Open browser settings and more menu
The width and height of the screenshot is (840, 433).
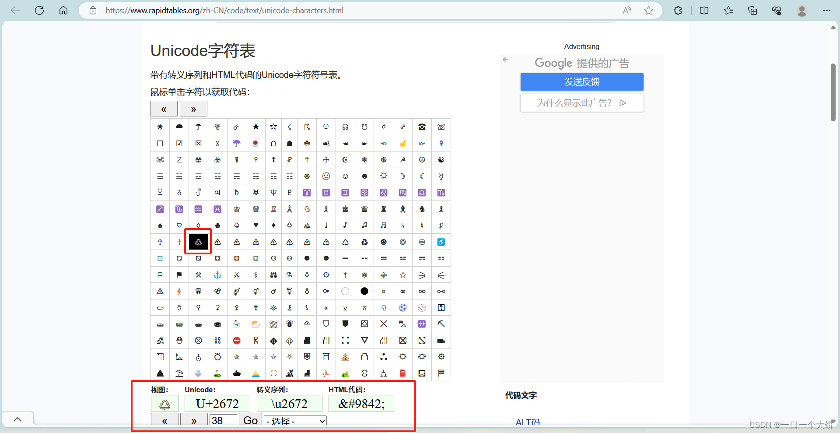coord(826,11)
